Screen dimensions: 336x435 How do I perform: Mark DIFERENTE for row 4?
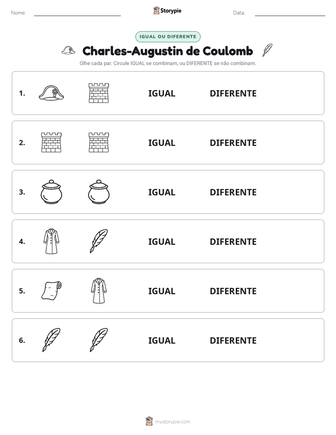pos(233,242)
